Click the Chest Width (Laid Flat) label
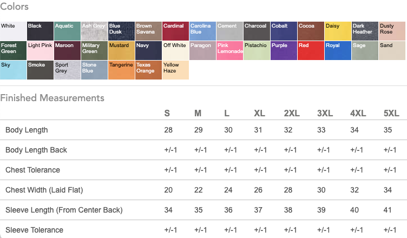407x238 pixels. coord(44,190)
